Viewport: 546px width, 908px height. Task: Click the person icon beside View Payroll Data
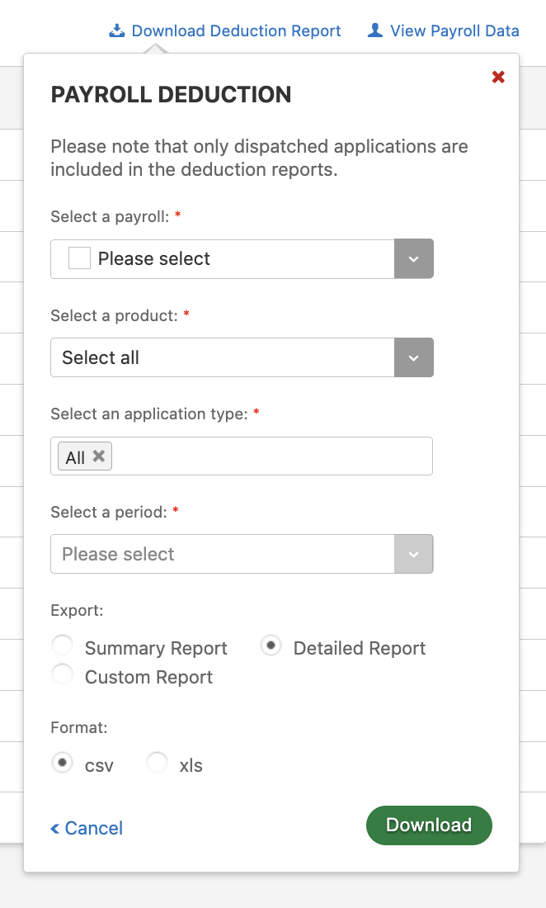[374, 30]
